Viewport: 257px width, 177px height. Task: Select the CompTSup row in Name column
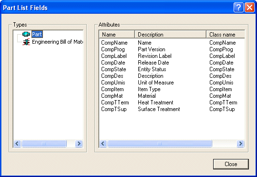point(114,109)
